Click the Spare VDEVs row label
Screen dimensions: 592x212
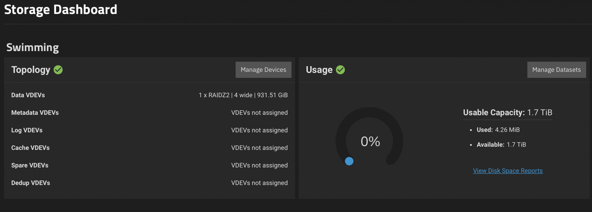point(30,165)
